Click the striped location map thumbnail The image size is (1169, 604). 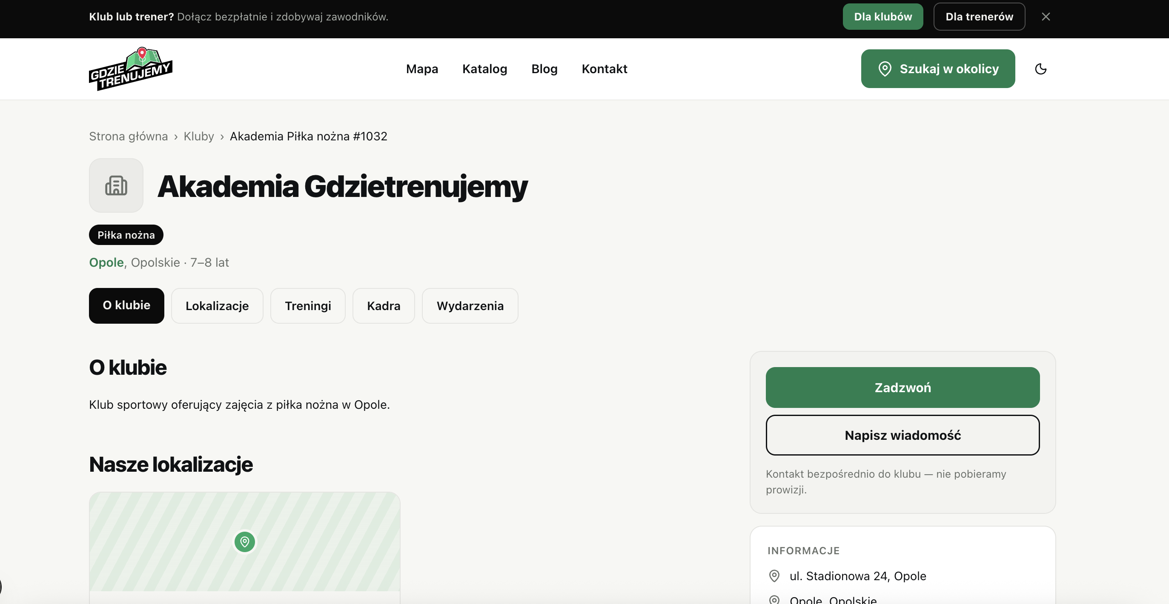[x=245, y=541]
